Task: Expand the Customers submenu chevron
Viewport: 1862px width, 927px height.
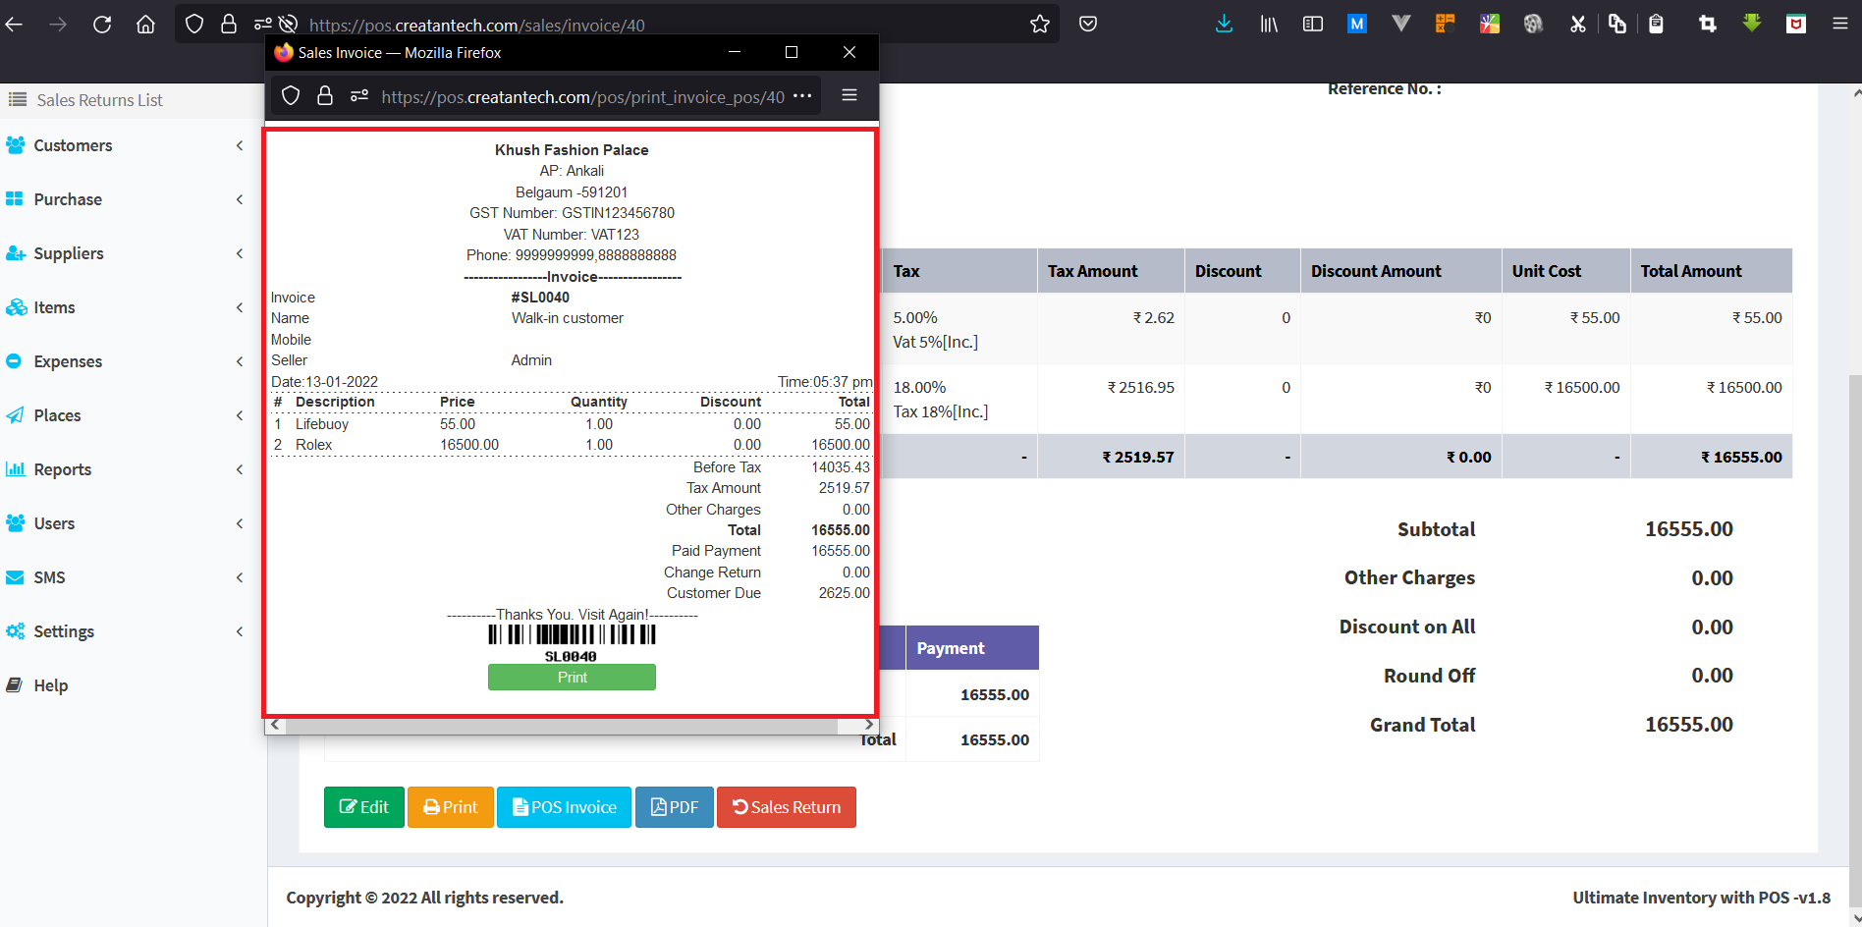Action: tap(240, 145)
